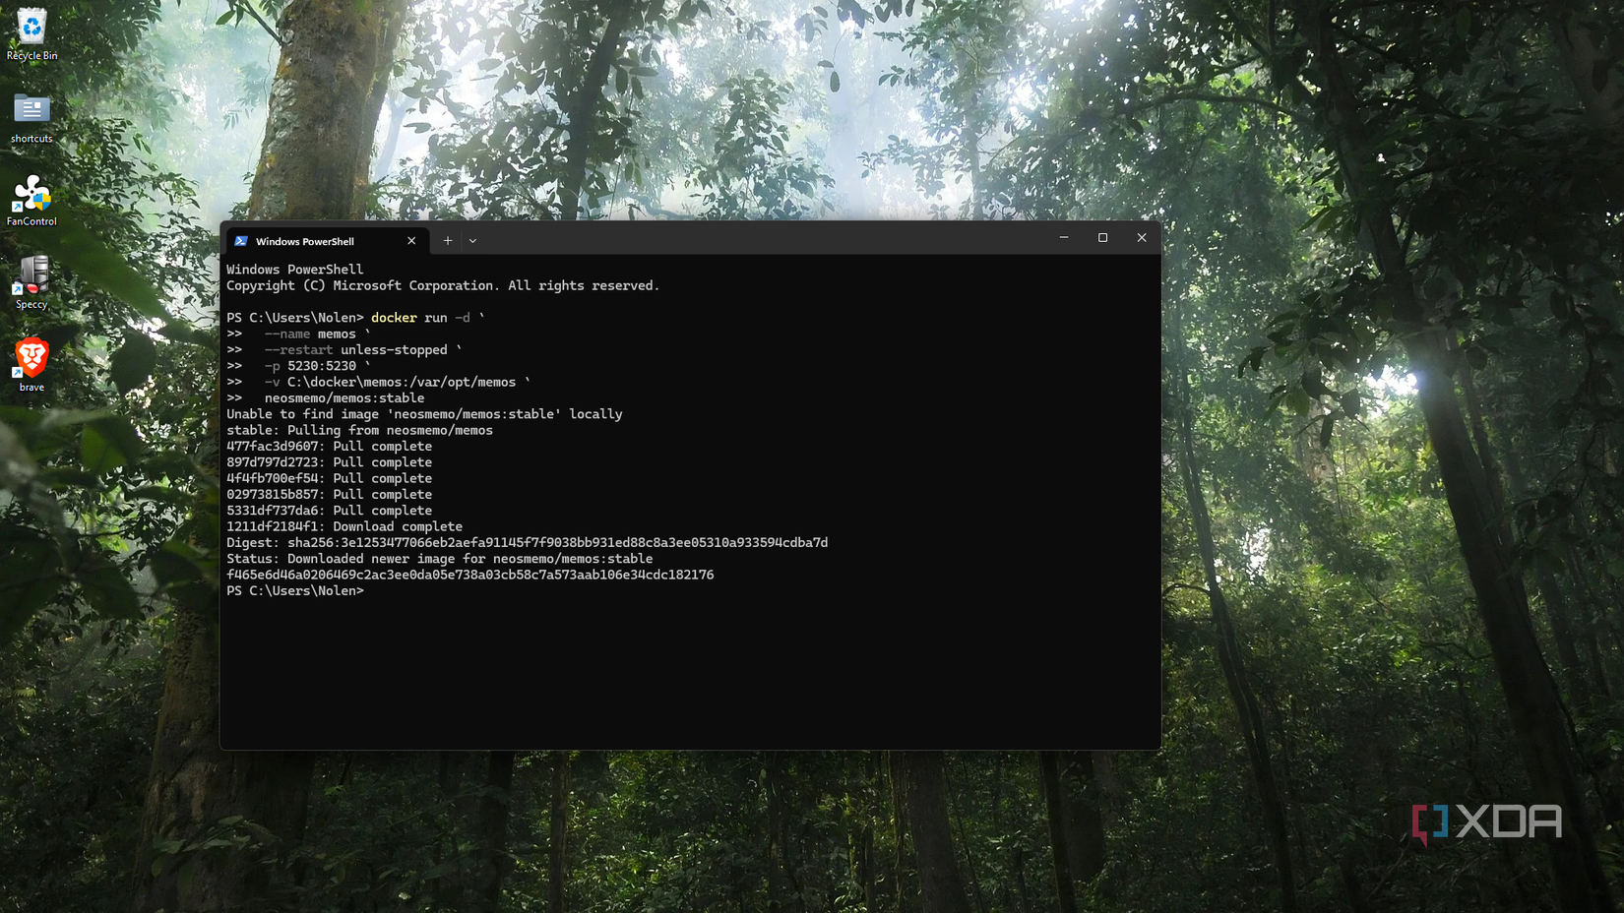Click the 'Status: Downloaded newer image' line
Image resolution: width=1624 pixels, height=913 pixels.
point(439,559)
